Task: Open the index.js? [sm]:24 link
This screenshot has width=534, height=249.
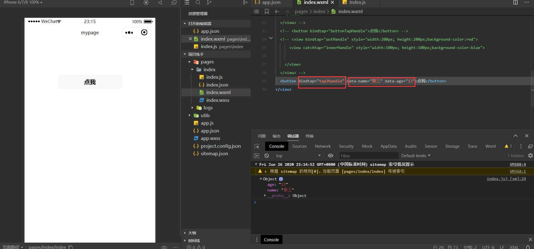Action: [x=506, y=179]
